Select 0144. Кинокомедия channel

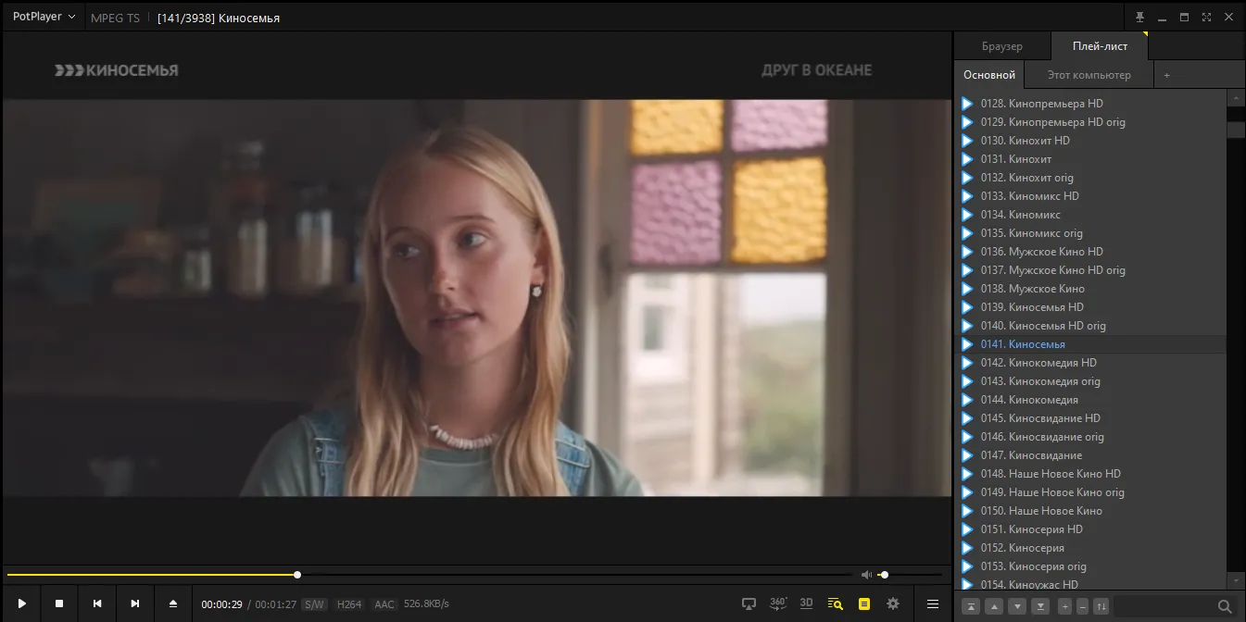point(1090,400)
